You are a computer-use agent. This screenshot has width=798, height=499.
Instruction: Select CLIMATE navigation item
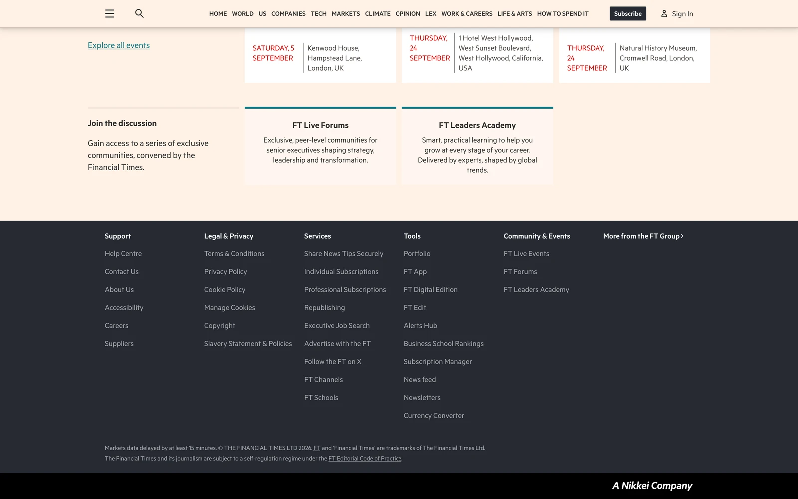(x=378, y=14)
